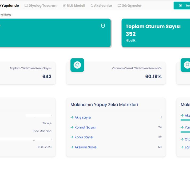
Task: Select the Konu Sayısı value 32
Action: (160, 137)
